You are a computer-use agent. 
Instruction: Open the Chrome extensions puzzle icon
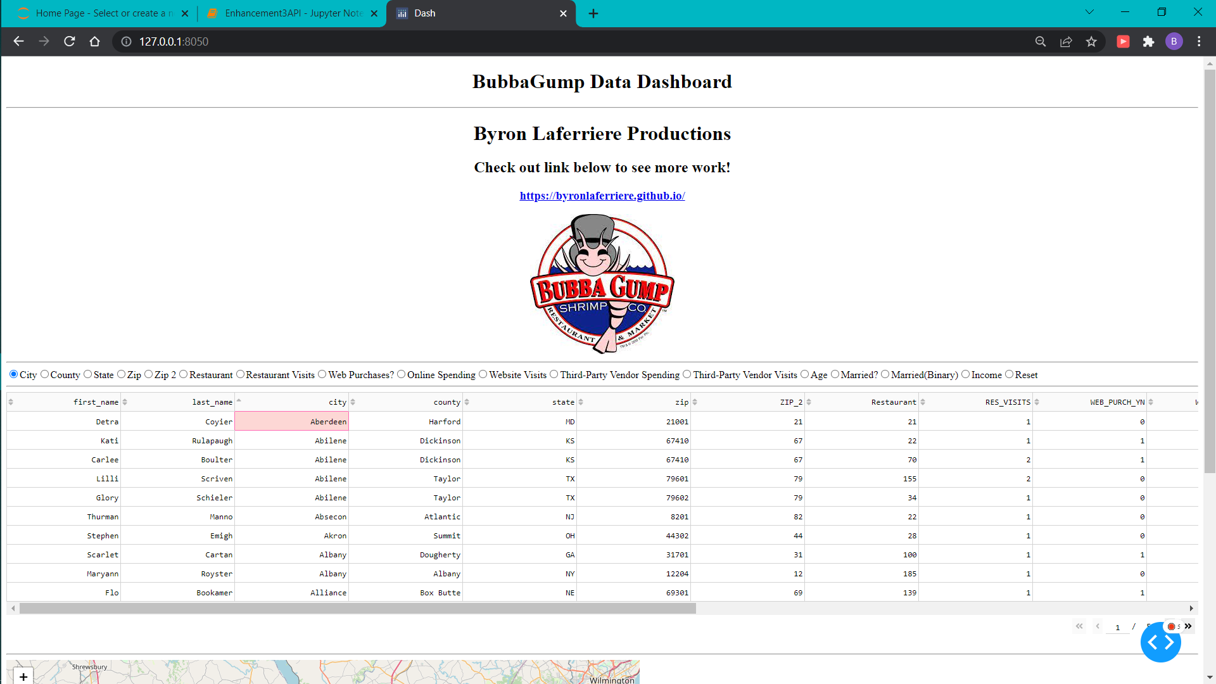(x=1149, y=42)
